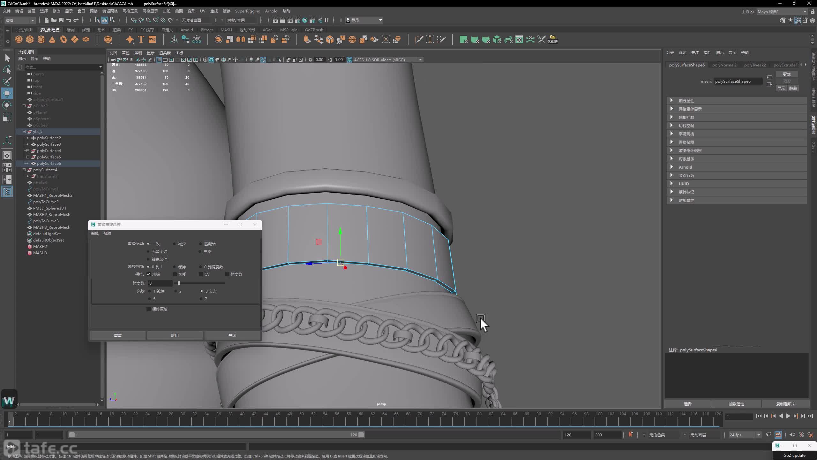Click the platonic solid shelf icon
This screenshot has width=817, height=460.
[x=108, y=39]
